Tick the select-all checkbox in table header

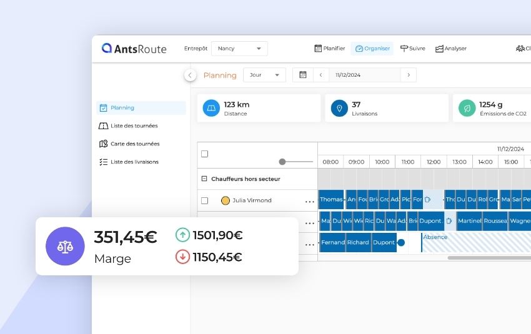[x=204, y=154]
